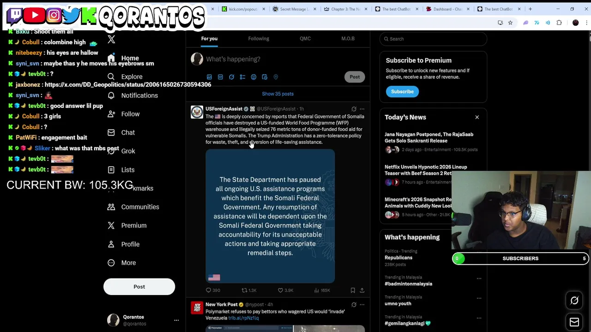Reply to USForeignAssist post
The image size is (591, 332).
(213, 290)
